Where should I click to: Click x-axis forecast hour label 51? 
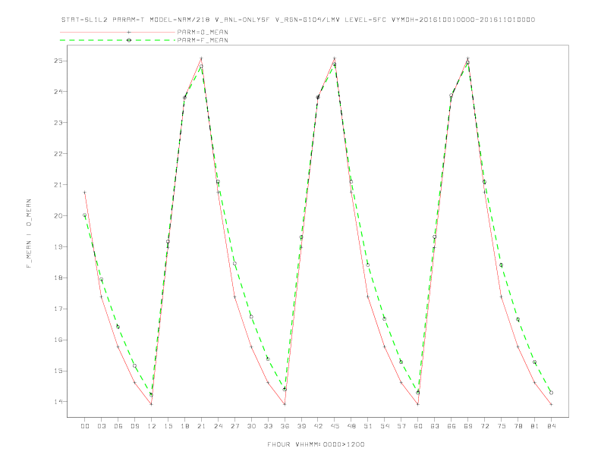pos(368,426)
